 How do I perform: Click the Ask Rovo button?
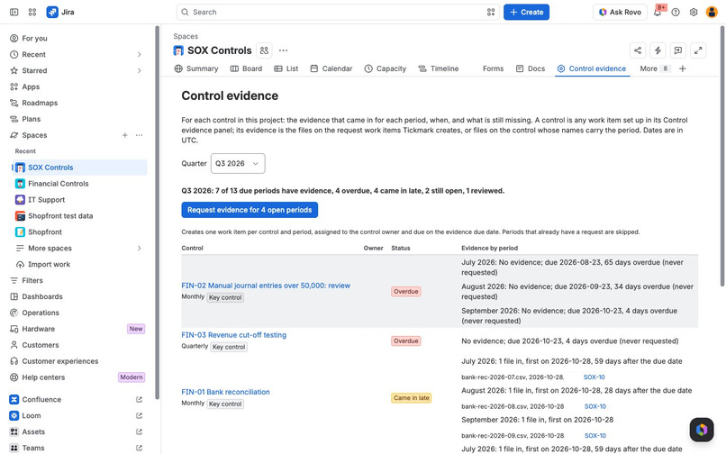[x=620, y=12]
